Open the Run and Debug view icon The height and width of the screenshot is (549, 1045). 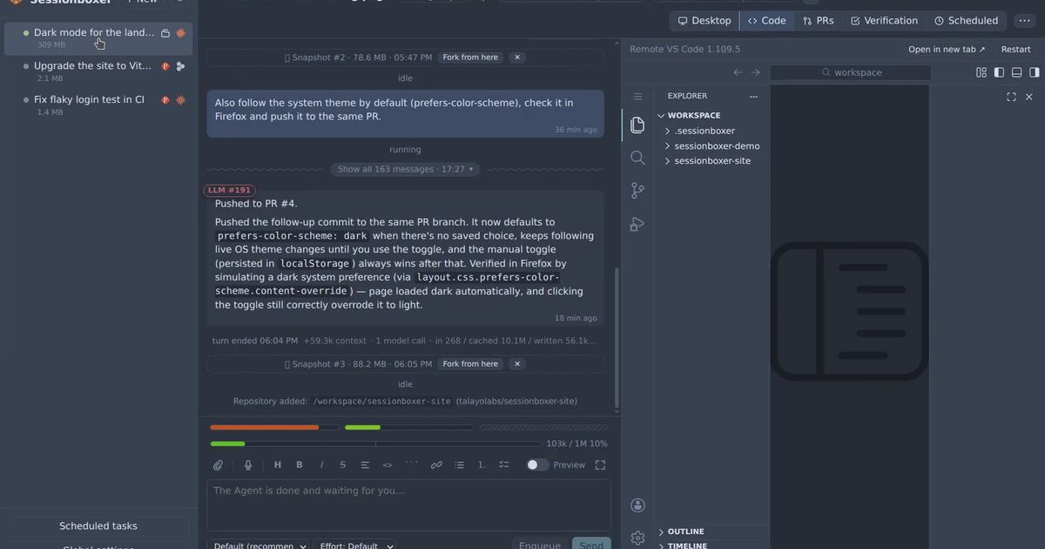coord(637,224)
